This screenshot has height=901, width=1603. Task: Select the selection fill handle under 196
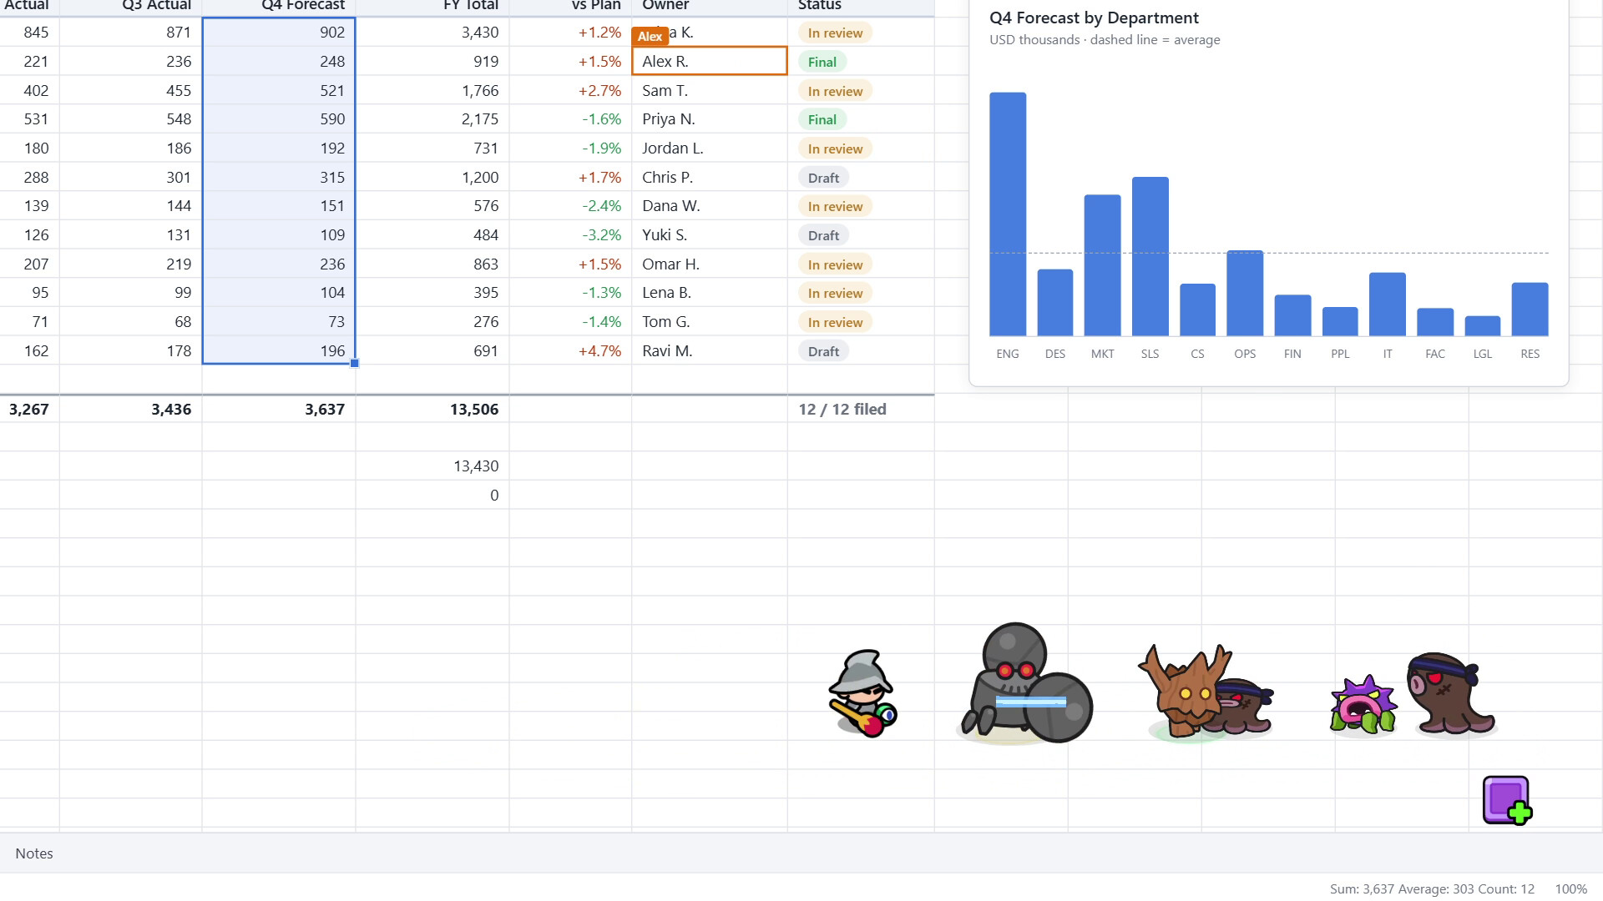tap(355, 363)
